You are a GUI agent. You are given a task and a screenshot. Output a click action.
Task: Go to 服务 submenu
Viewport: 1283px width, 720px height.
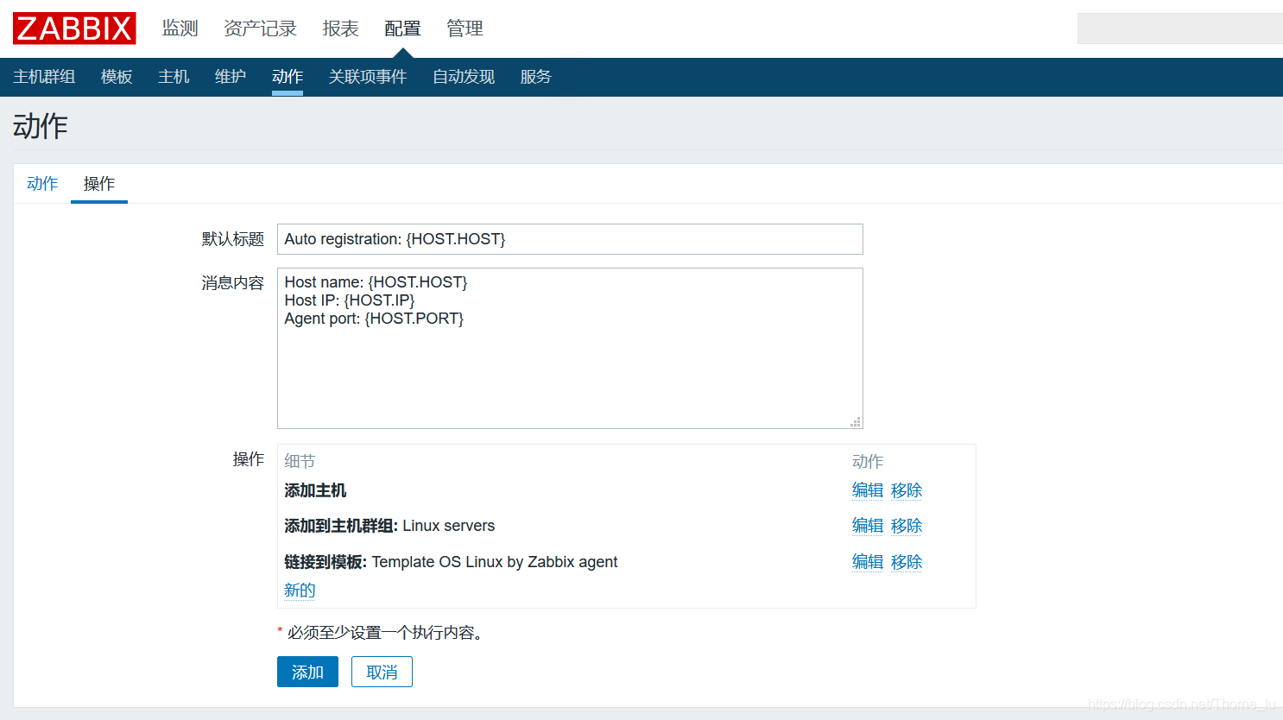click(x=536, y=77)
